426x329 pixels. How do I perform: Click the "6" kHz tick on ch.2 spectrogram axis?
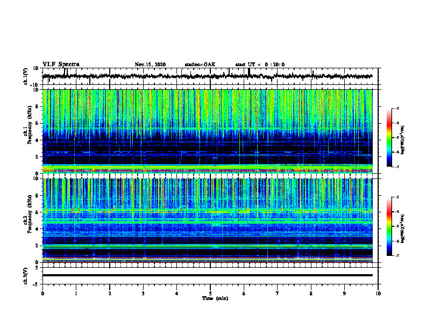[x=38, y=212]
